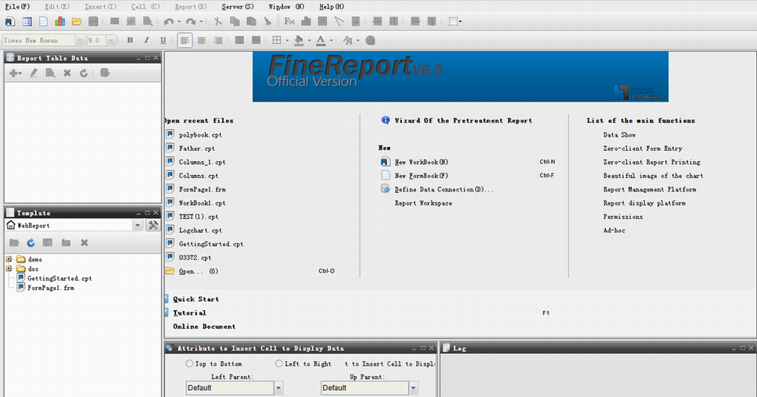Screen dimensions: 757x397
Task: Open the Server menu
Action: click(238, 6)
